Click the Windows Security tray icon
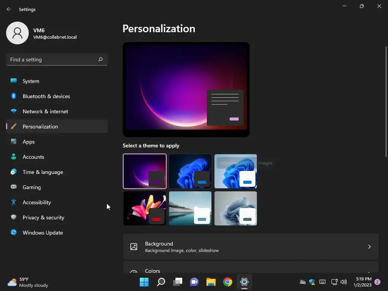This screenshot has height=291, width=388. coord(312,282)
